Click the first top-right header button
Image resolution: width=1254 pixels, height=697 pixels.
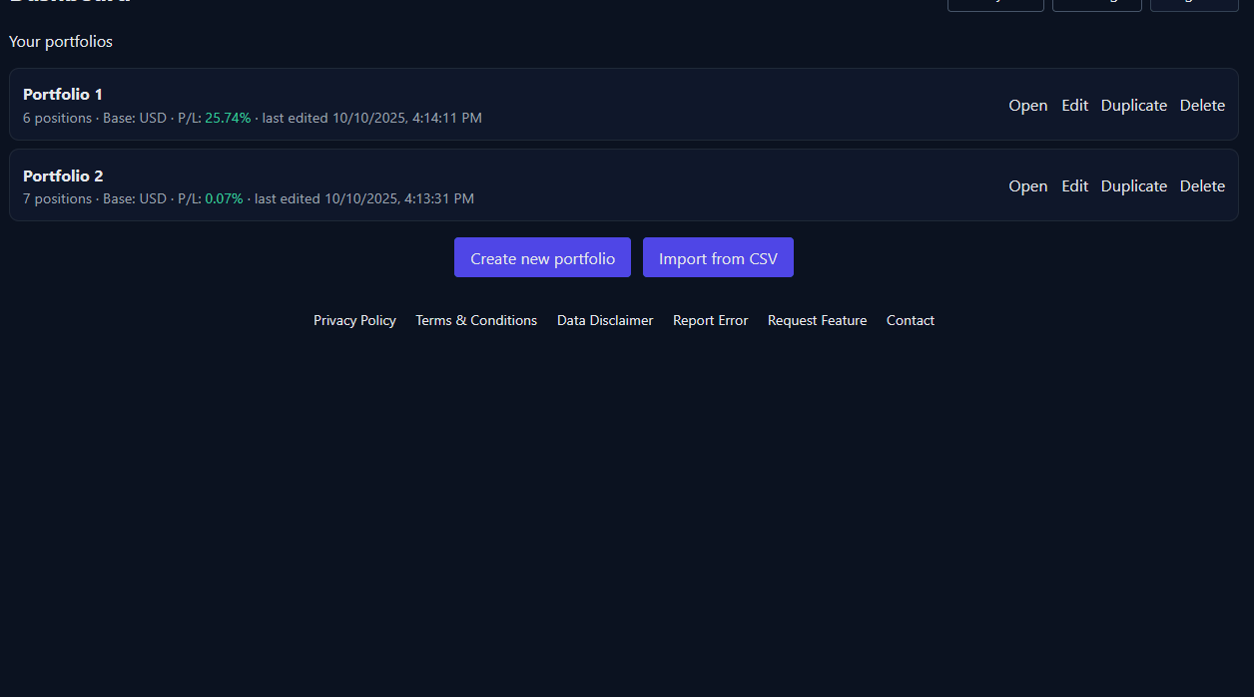995,2
